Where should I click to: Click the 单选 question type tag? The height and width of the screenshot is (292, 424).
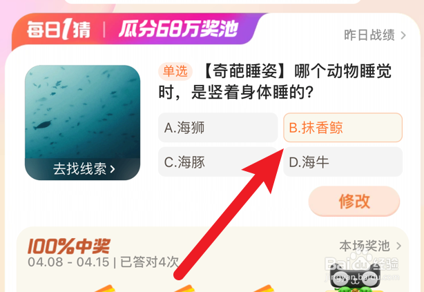click(175, 72)
